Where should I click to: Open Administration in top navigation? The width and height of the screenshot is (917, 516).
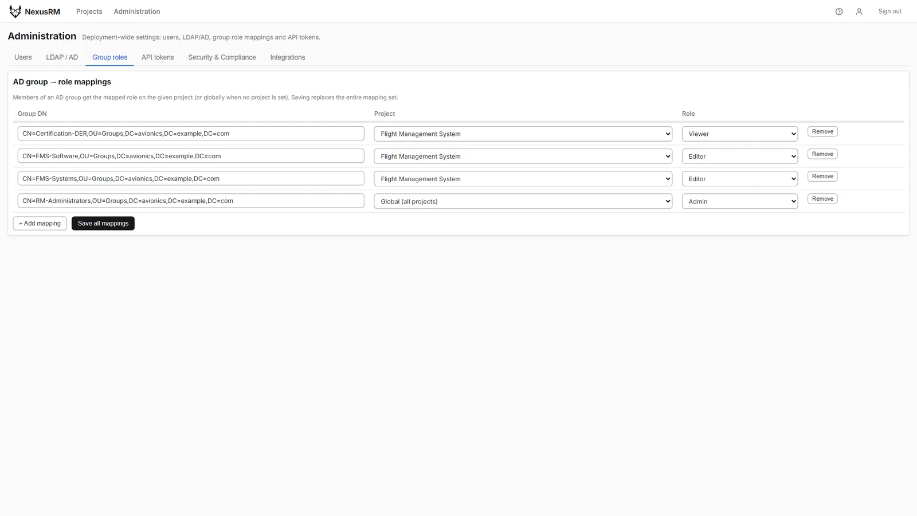coord(137,11)
